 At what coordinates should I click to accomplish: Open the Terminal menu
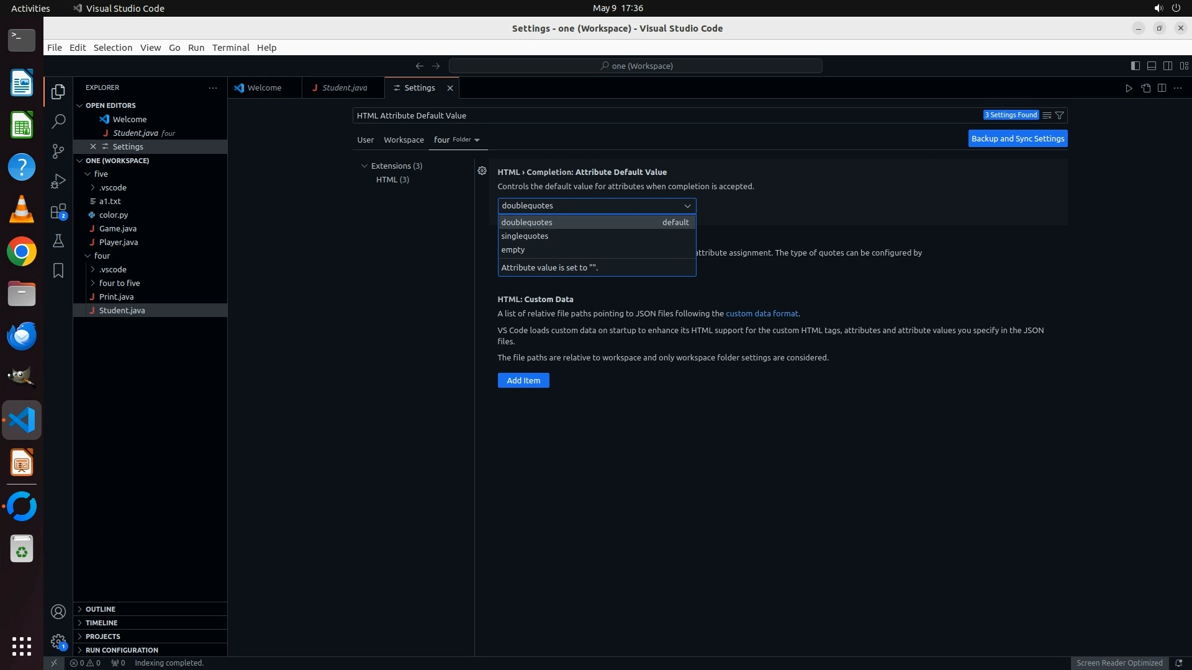coord(230,48)
